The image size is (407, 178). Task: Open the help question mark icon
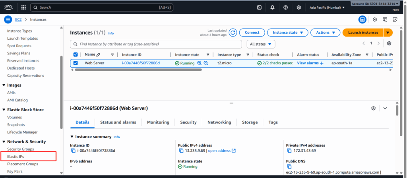[285, 8]
